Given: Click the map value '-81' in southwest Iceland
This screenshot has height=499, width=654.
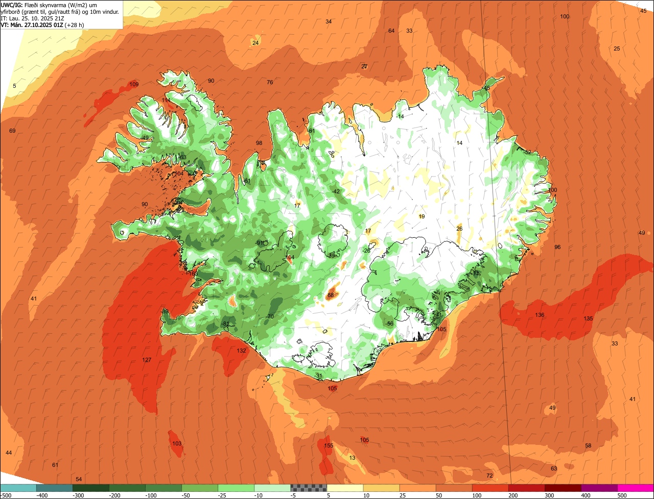Looking at the screenshot, I should (x=225, y=323).
